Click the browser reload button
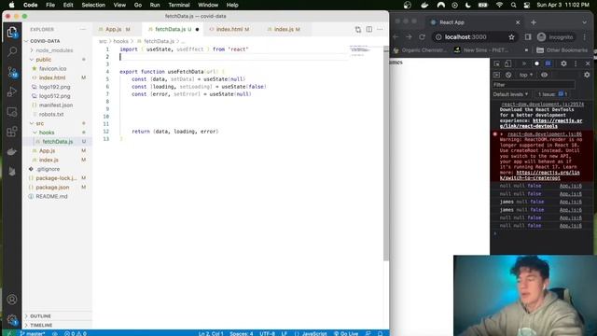Image resolution: width=597 pixels, height=336 pixels. tap(422, 37)
